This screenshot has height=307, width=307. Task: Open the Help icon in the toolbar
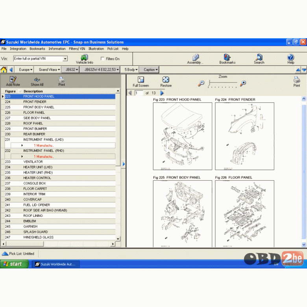tap(290, 57)
